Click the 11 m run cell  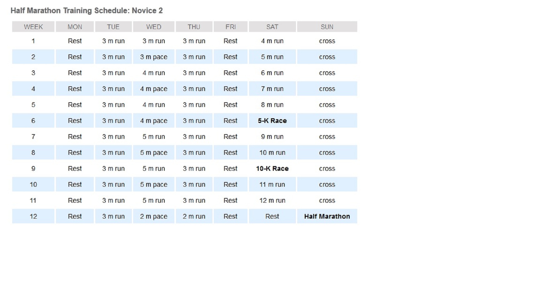click(272, 185)
